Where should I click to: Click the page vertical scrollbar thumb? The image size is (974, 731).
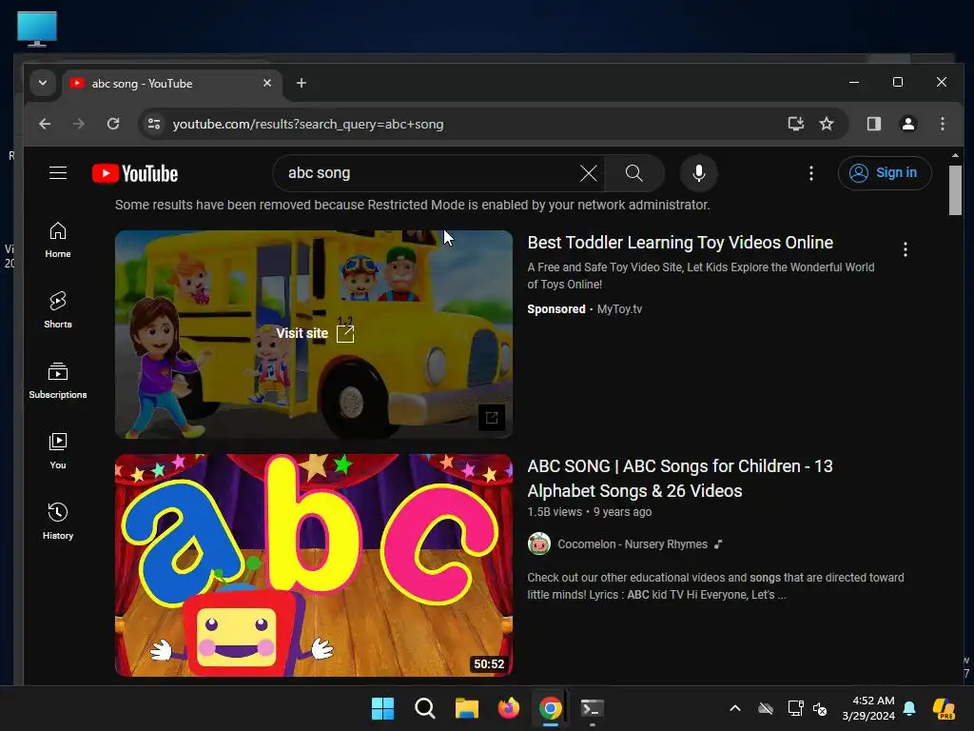pos(955,189)
